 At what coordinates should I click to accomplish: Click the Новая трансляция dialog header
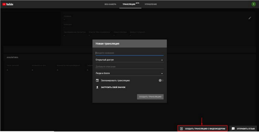coord(129,44)
